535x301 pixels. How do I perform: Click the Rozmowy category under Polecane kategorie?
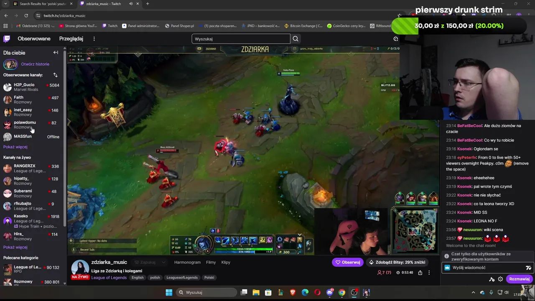point(32,283)
